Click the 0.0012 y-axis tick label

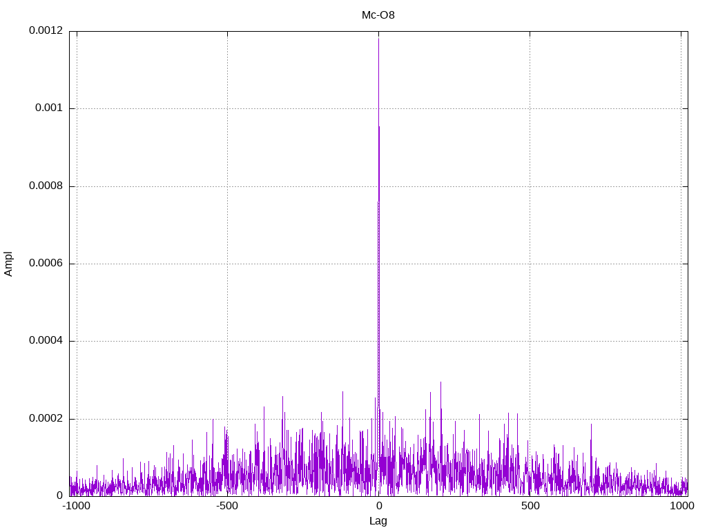point(46,31)
